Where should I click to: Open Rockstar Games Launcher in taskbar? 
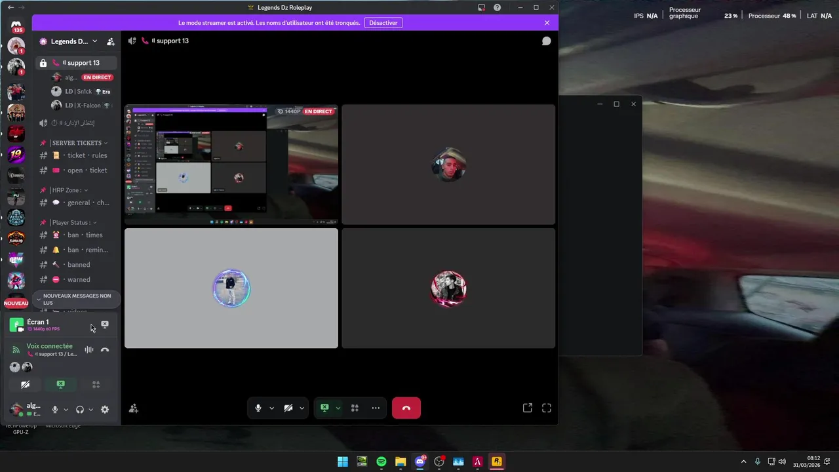(497, 462)
